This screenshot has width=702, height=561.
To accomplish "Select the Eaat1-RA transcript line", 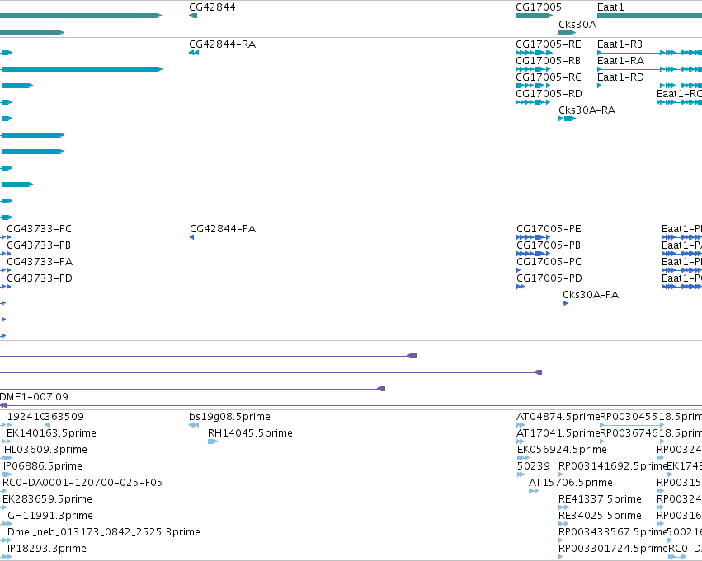I will pyautogui.click(x=650, y=69).
